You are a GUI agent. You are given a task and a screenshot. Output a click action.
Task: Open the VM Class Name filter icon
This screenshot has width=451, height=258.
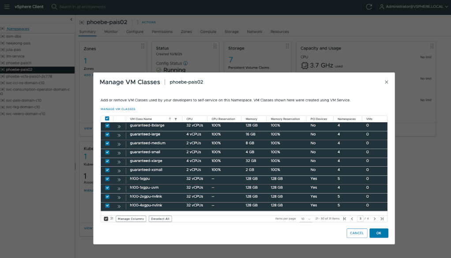click(176, 119)
